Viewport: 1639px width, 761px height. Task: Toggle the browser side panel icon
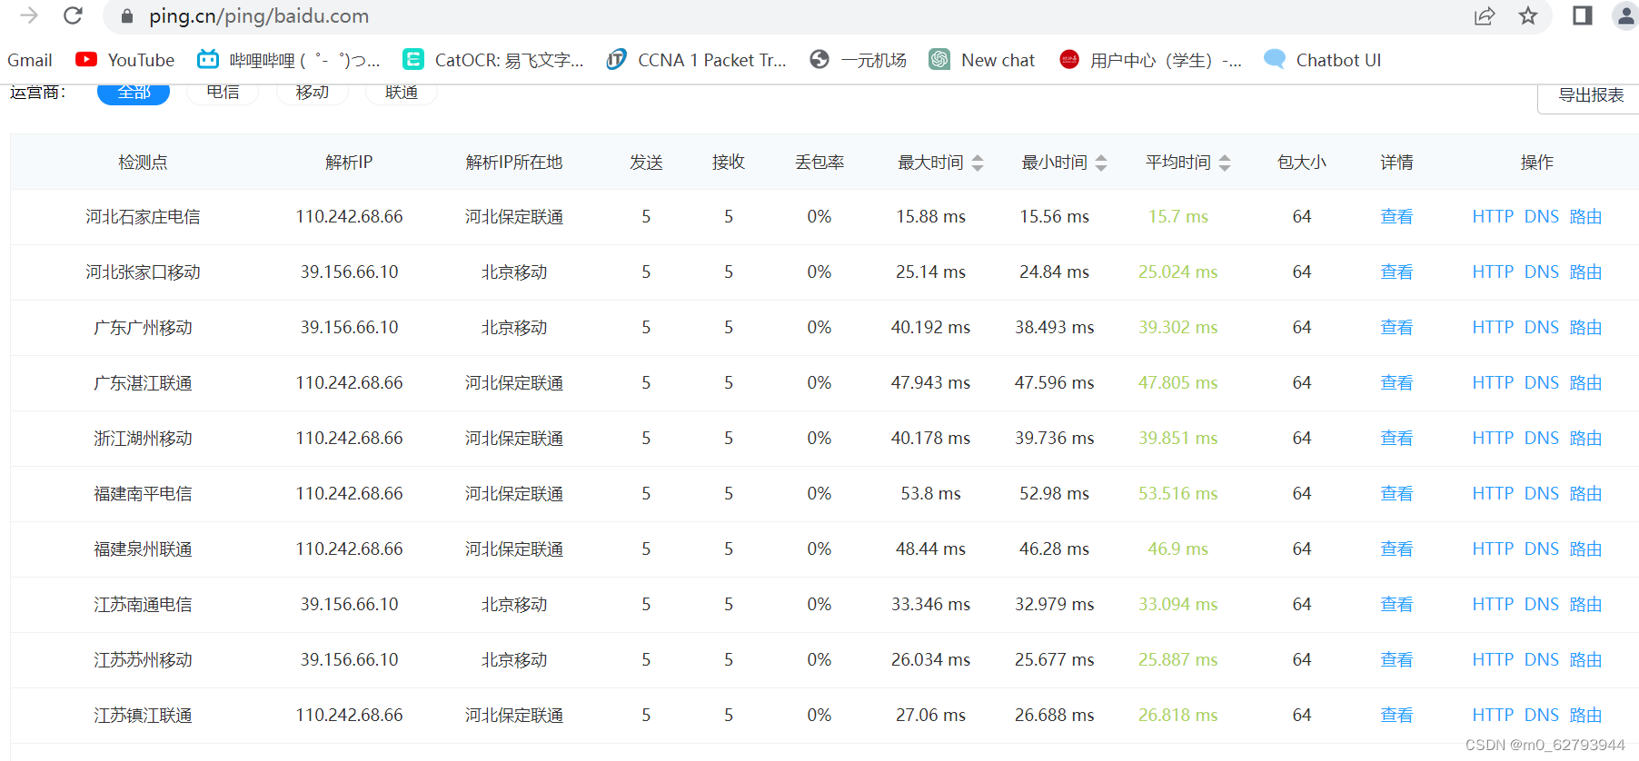coord(1583,15)
